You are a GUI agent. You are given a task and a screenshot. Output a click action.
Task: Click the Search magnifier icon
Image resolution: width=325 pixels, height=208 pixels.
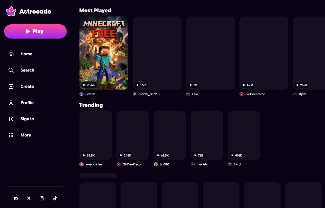pyautogui.click(x=11, y=70)
